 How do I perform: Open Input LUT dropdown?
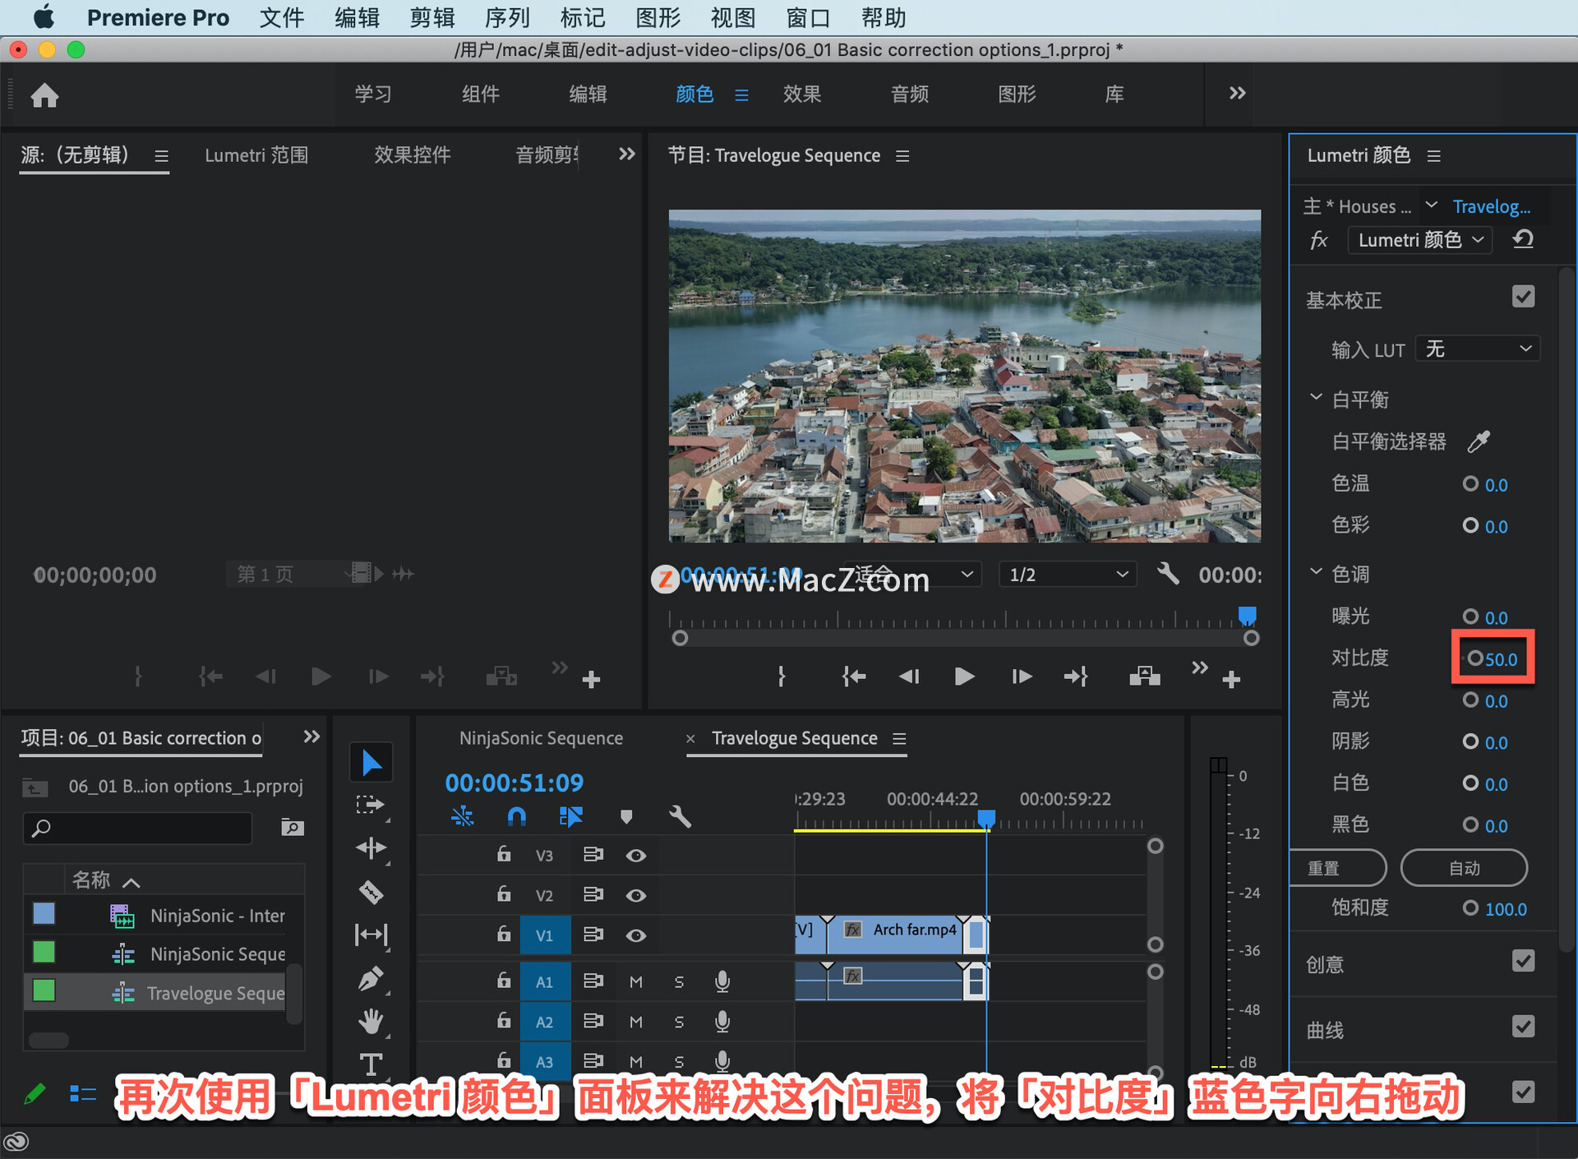(x=1477, y=349)
